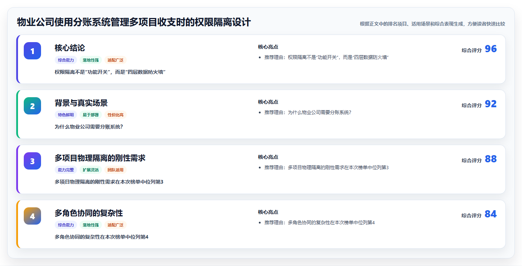Click the score value 88
The height and width of the screenshot is (266, 522).
pos(491,159)
